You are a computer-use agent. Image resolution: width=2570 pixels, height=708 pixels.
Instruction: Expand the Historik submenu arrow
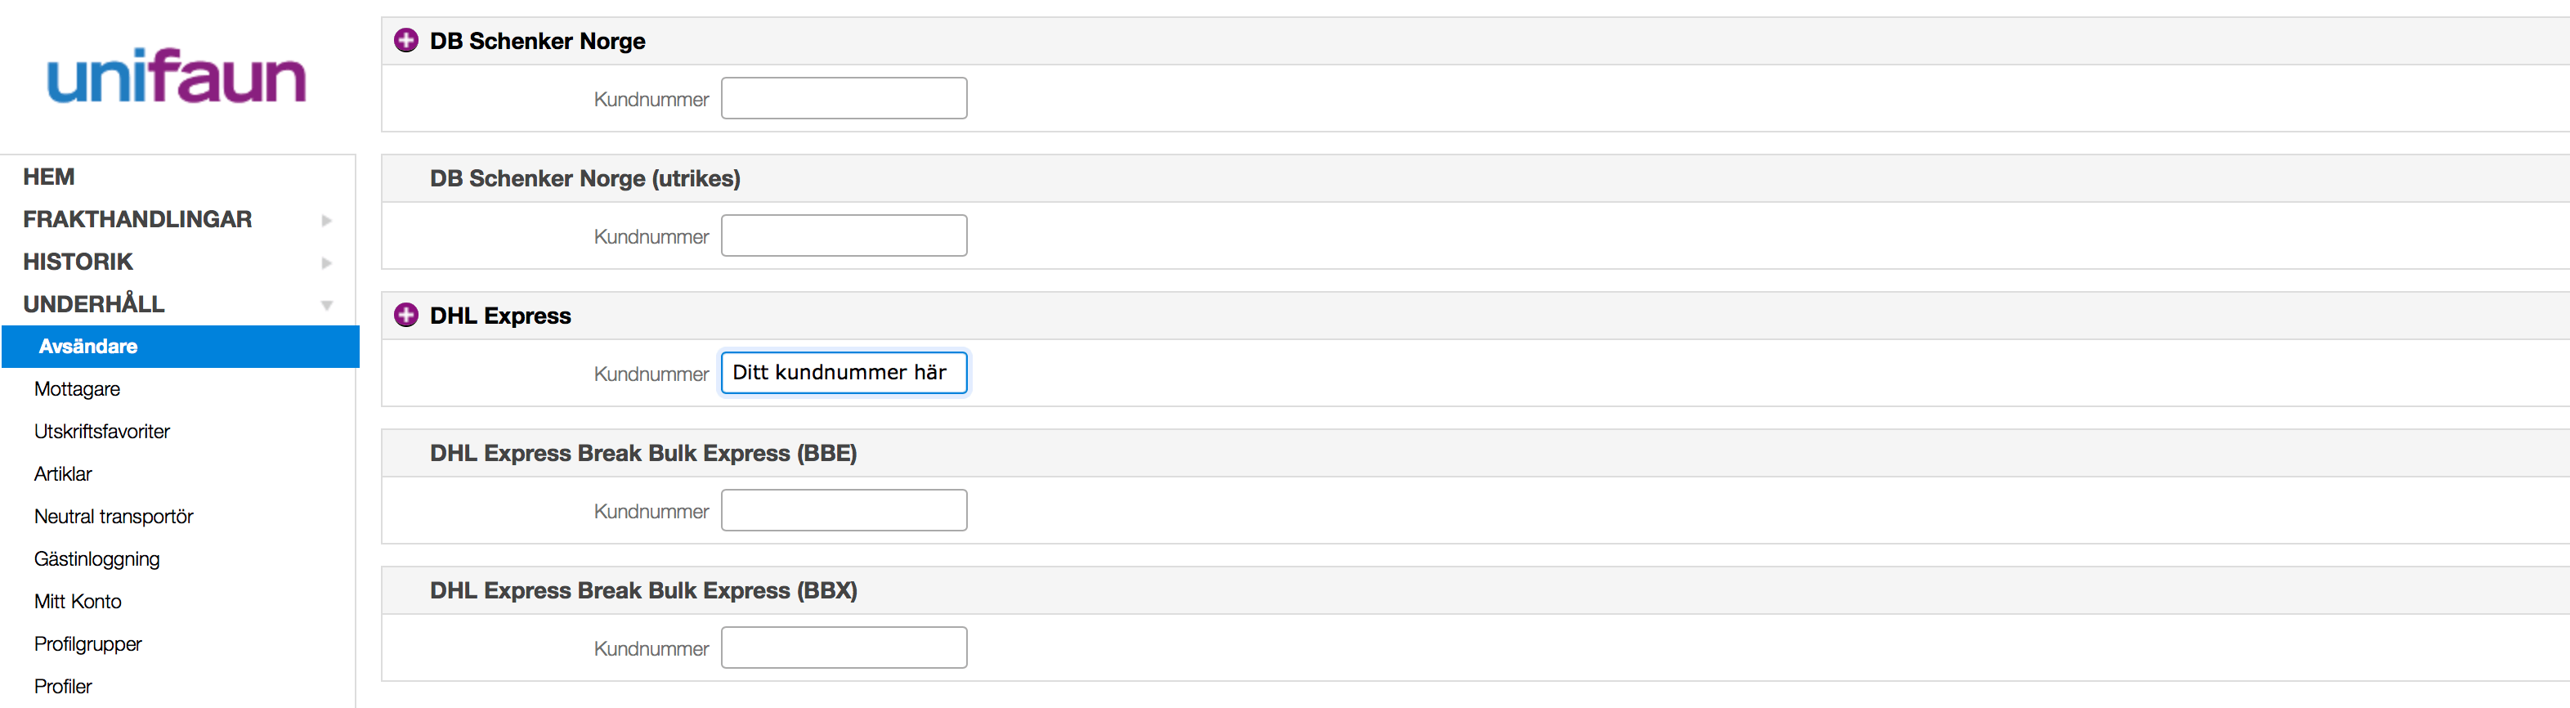point(326,263)
